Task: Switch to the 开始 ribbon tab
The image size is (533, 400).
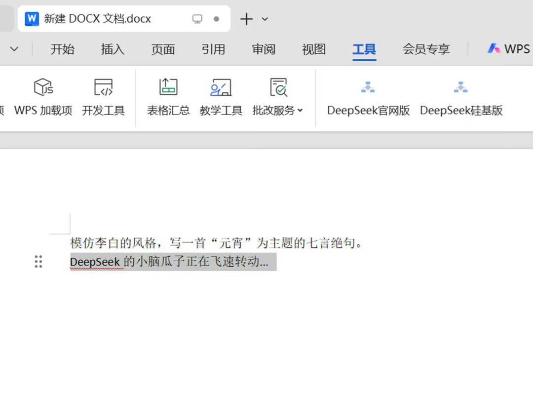Action: click(63, 49)
